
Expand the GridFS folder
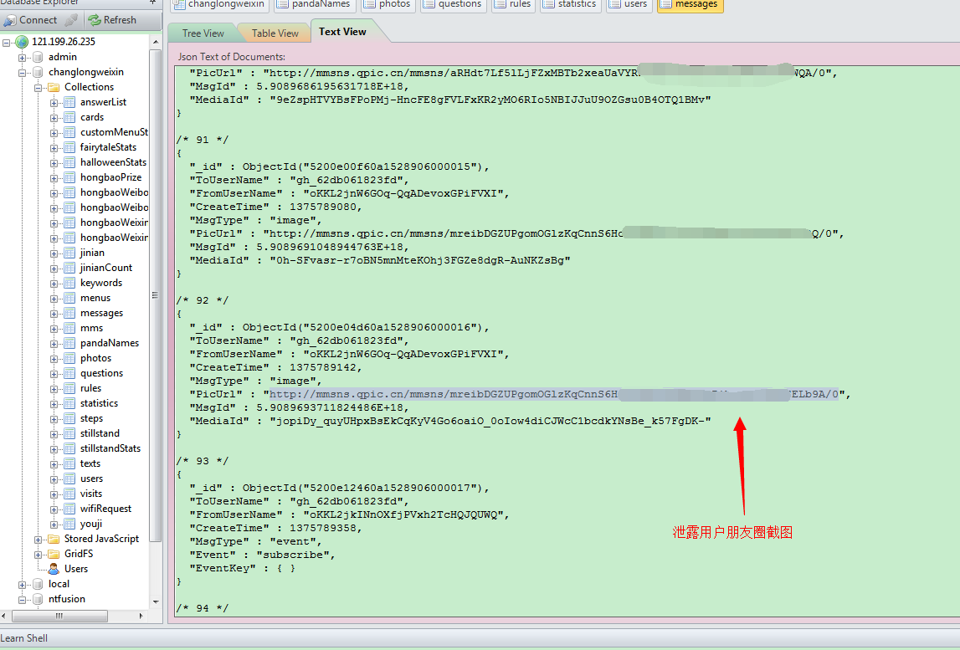tap(38, 555)
